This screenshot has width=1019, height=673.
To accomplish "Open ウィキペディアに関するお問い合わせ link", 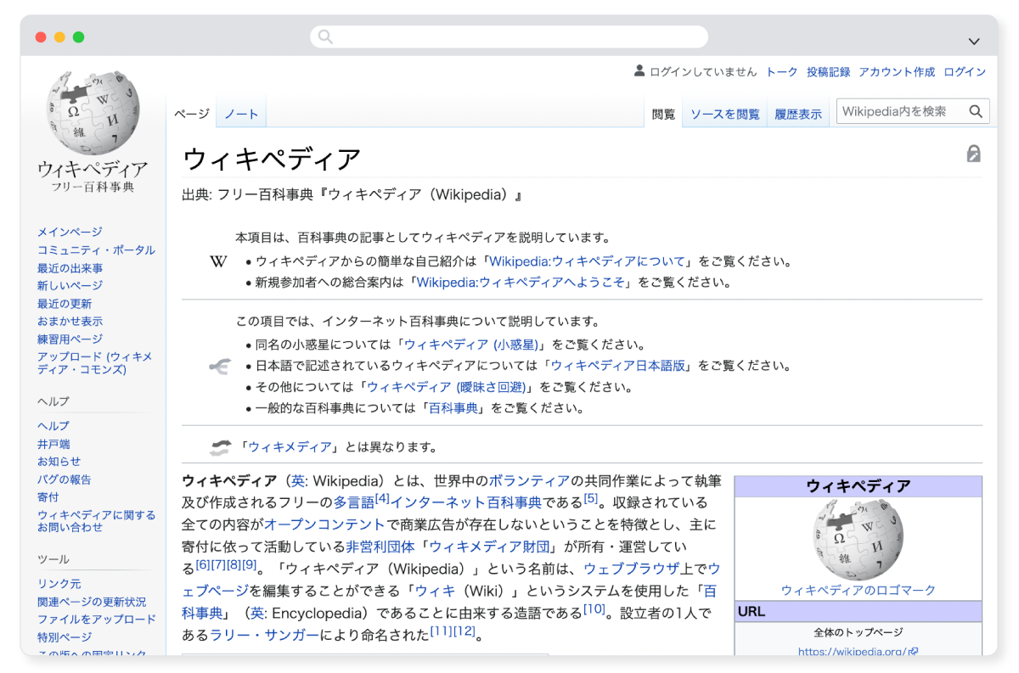I will [97, 521].
